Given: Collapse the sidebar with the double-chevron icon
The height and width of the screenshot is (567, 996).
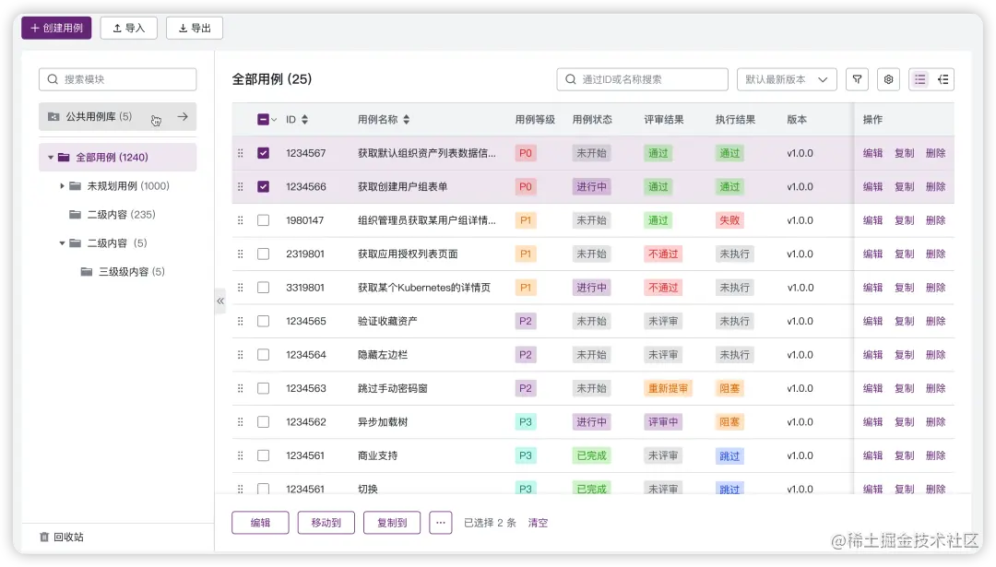Looking at the screenshot, I should pos(220,301).
